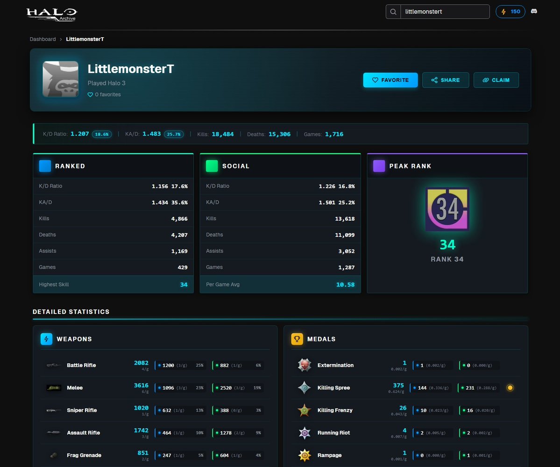
Task: Select the total Kills value 18,484
Action: (222, 134)
